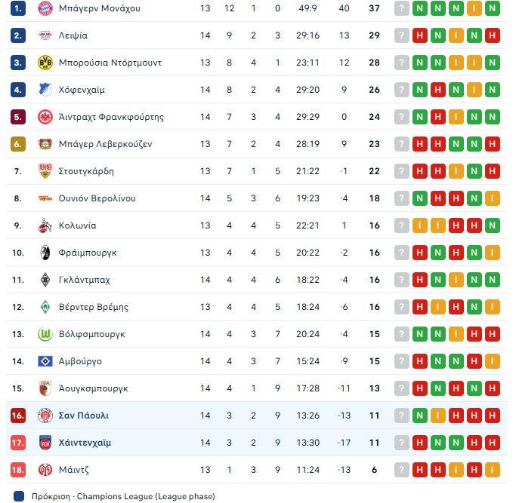Click the Champions League promotion legend swatch
This screenshot has width=516, height=503.
(x=17, y=496)
